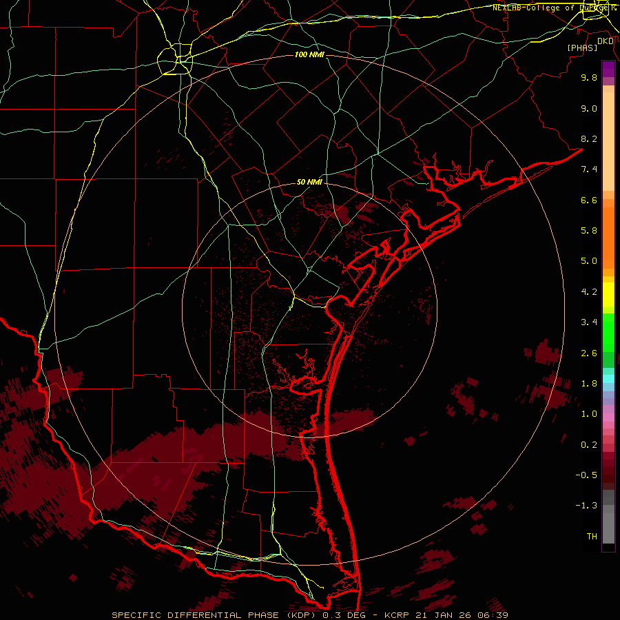Pick the cyan segment of color bar
The image size is (620, 620).
pos(608,379)
